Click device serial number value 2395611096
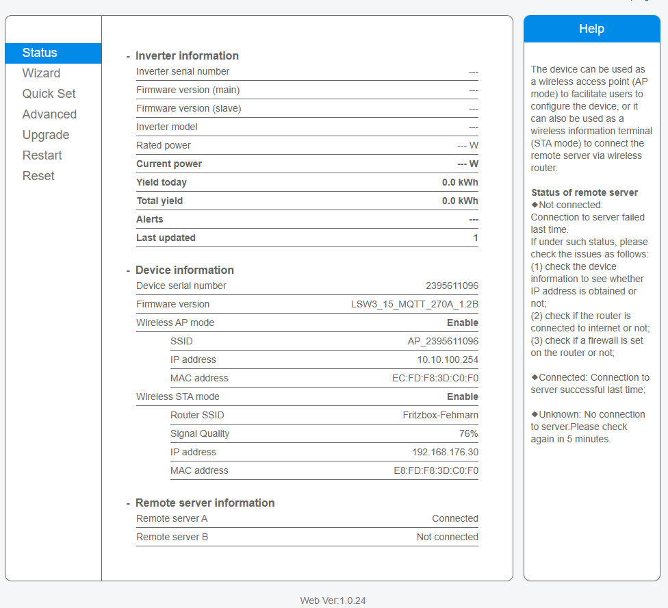 452,286
